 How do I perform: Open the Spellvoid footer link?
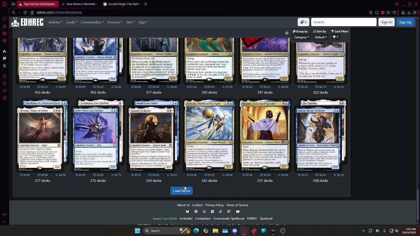[266, 219]
